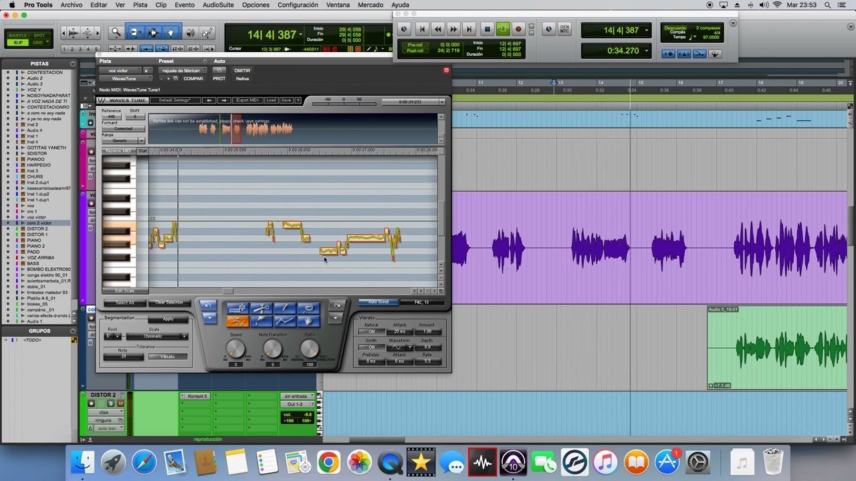856x481 pixels.
Task: Toggle Synth vibrato Off button
Action: (x=372, y=347)
